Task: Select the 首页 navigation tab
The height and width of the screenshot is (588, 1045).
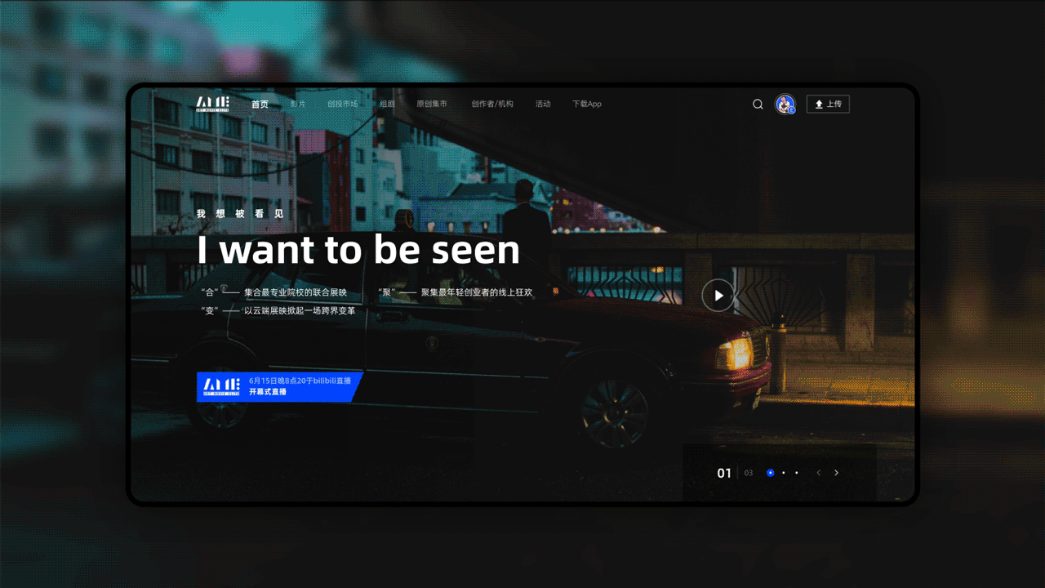Action: tap(260, 104)
